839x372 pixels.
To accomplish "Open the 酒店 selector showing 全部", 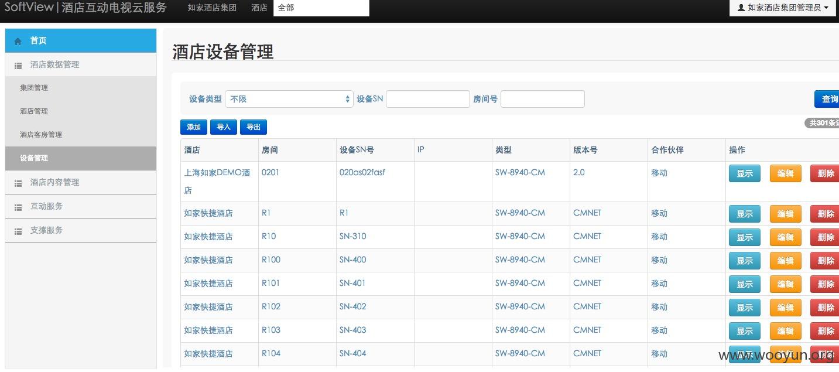I will 321,8.
